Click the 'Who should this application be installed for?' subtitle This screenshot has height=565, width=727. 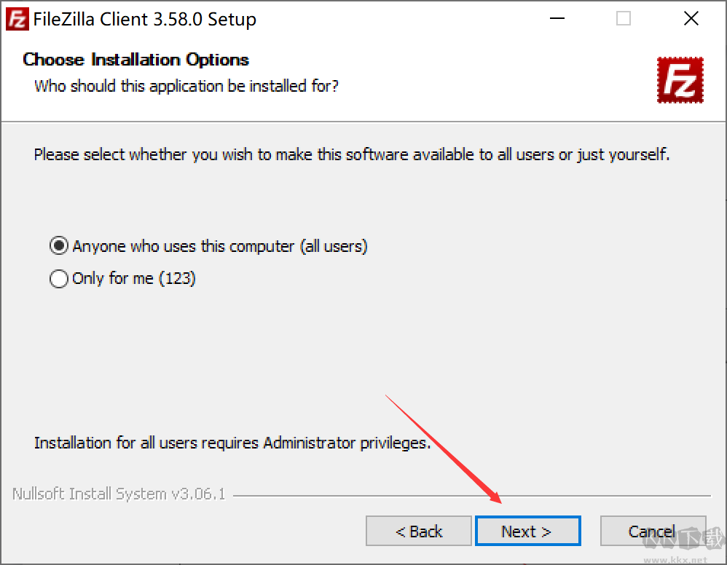pos(186,86)
